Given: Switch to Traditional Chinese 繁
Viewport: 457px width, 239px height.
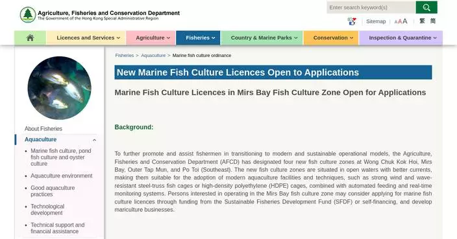Looking at the screenshot, I should point(422,21).
